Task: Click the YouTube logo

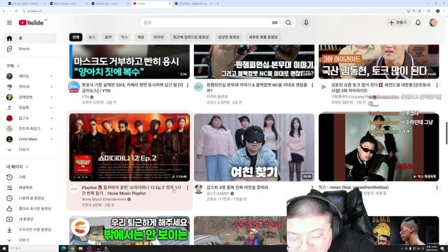Action: coord(31,23)
